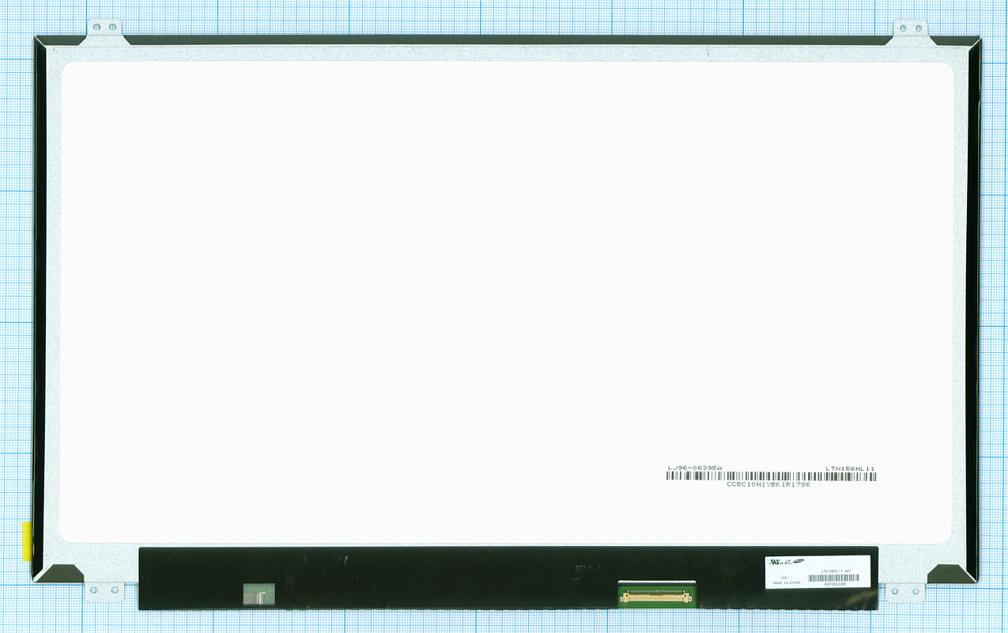Click the Samsung logo on the white label

[x=798, y=561]
